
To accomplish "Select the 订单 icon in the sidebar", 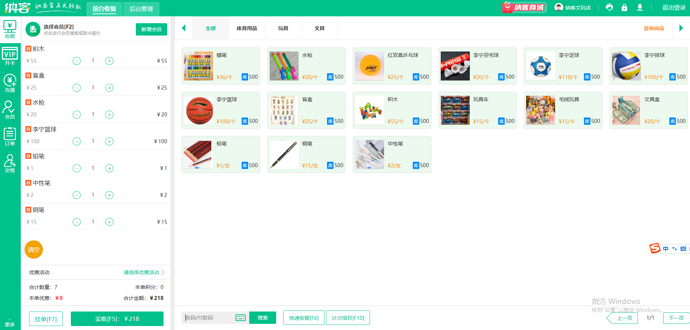I will point(10,136).
